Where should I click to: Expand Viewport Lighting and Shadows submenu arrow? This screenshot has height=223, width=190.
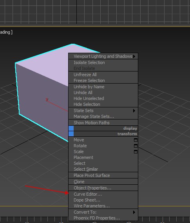click(x=134, y=57)
